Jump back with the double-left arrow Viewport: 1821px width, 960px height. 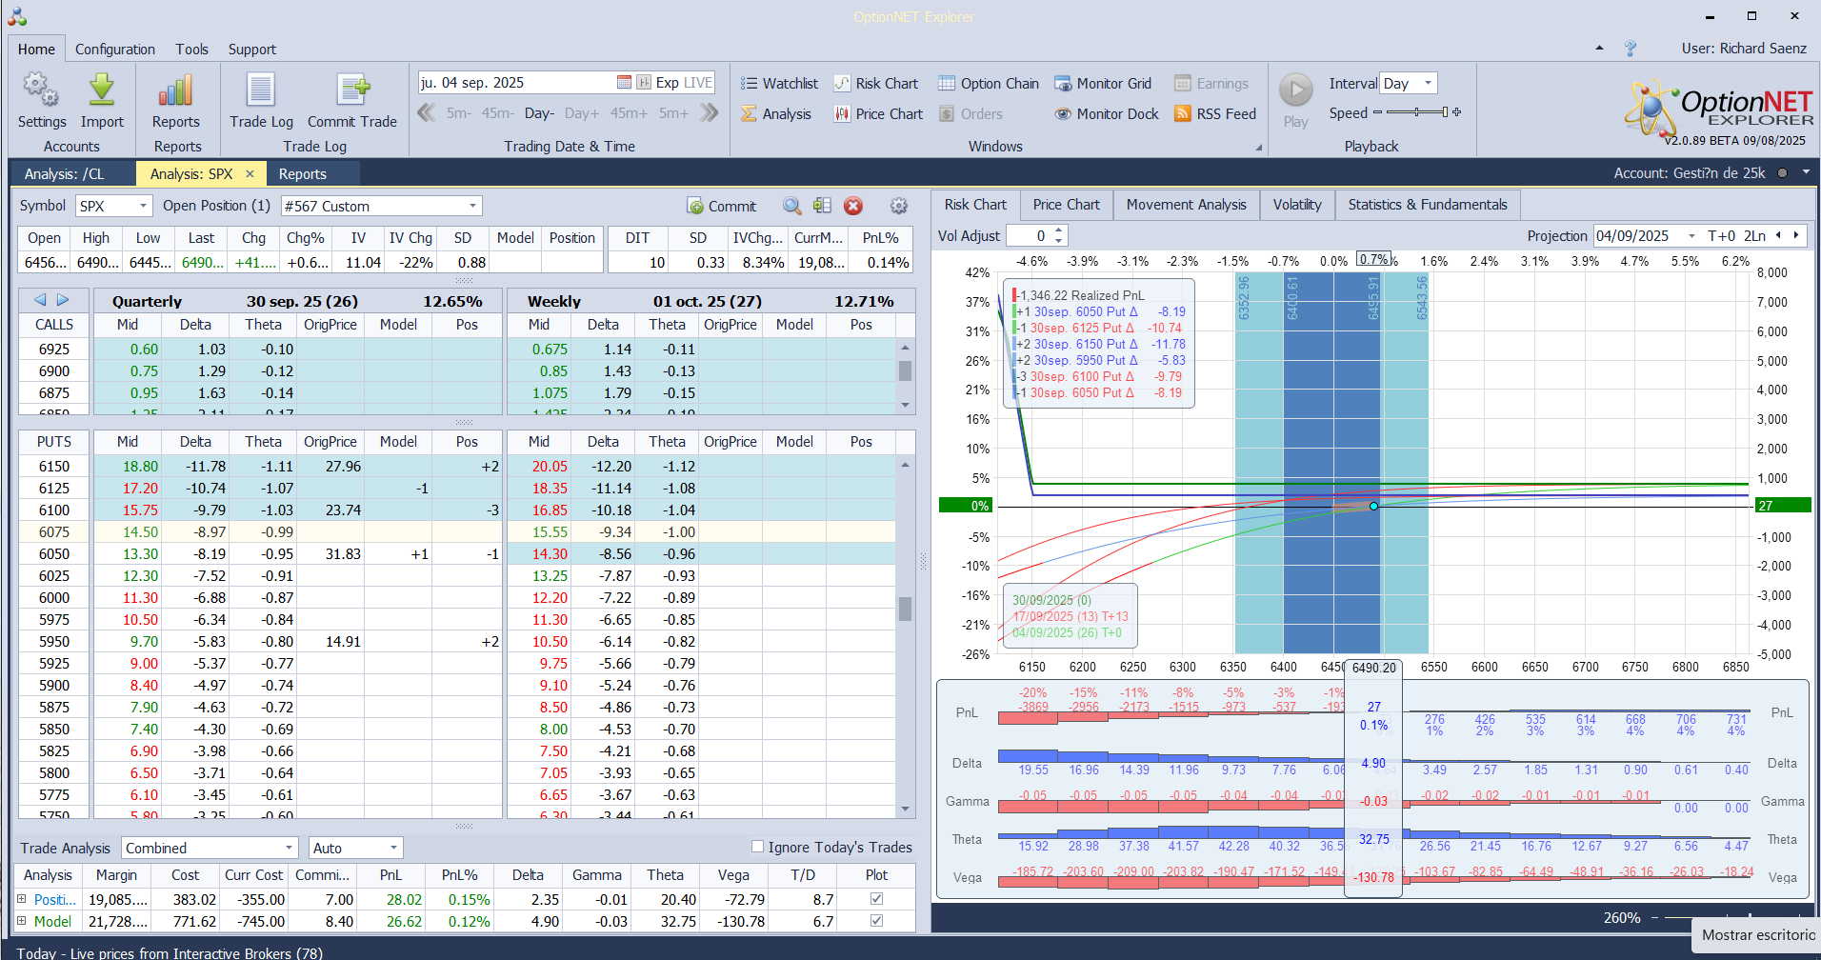427,113
